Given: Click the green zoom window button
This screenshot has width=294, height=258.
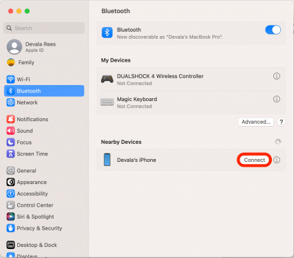Looking at the screenshot, I should pyautogui.click(x=27, y=11).
